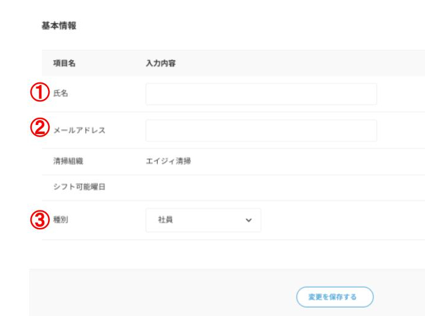
Task: Focus the 氏名 text input field
Action: point(261,94)
